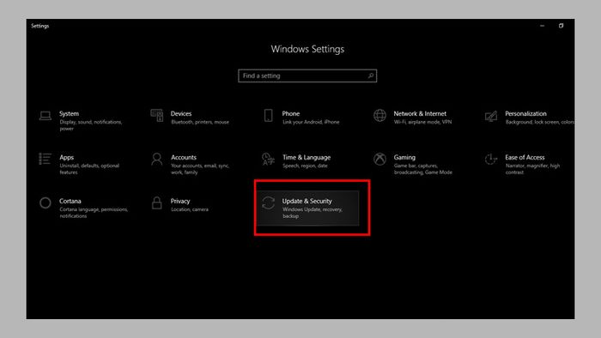Click 'Bluetooth, printers, mouse' description
Viewport: 601px width, 338px height.
pos(200,122)
